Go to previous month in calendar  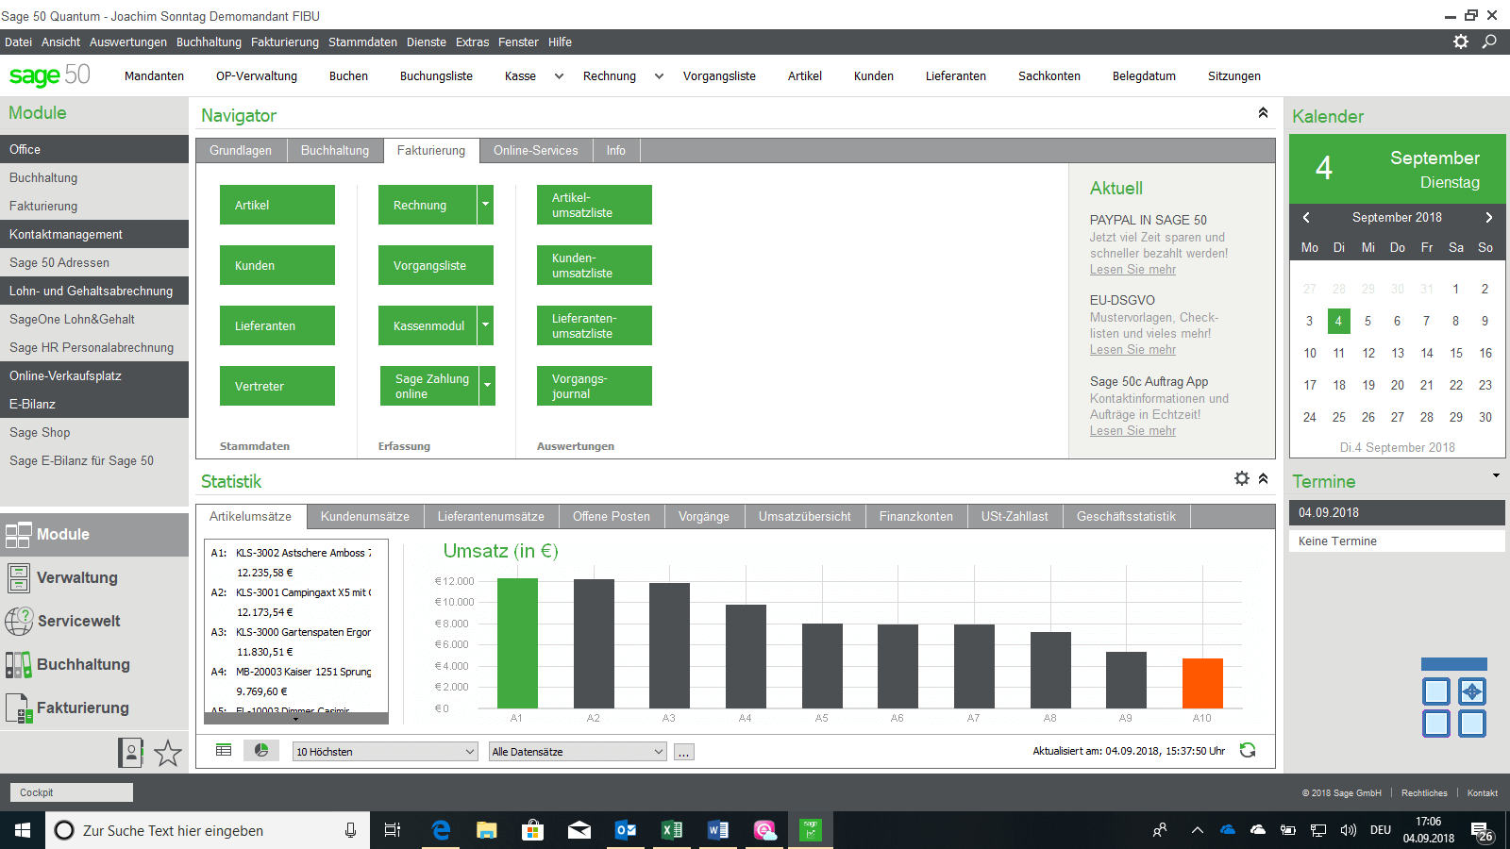[x=1306, y=218]
